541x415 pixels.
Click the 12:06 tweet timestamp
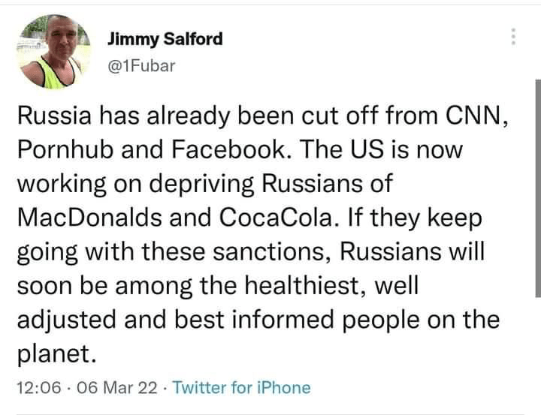click(36, 388)
